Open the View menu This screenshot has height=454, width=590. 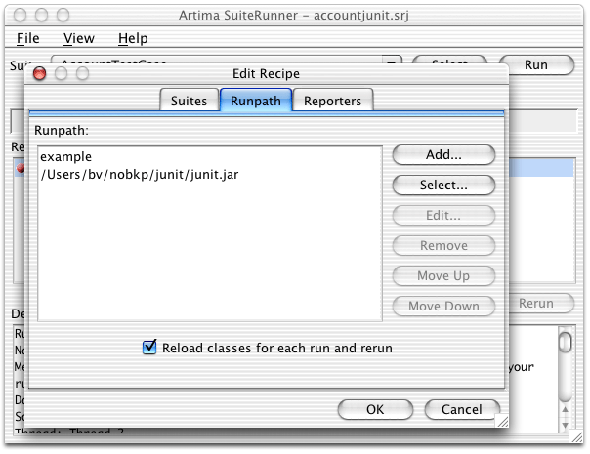pyautogui.click(x=79, y=38)
